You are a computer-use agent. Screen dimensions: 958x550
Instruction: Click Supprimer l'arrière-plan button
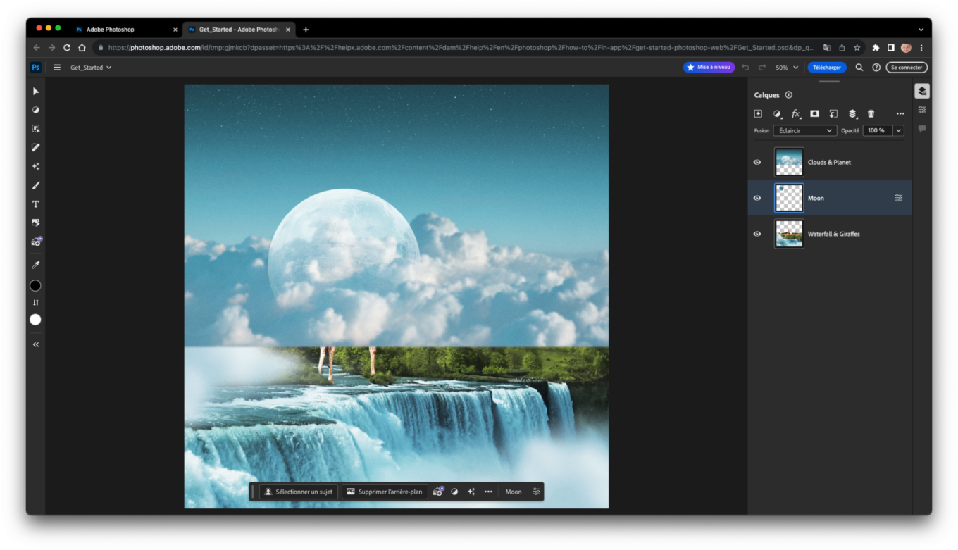pyautogui.click(x=385, y=492)
